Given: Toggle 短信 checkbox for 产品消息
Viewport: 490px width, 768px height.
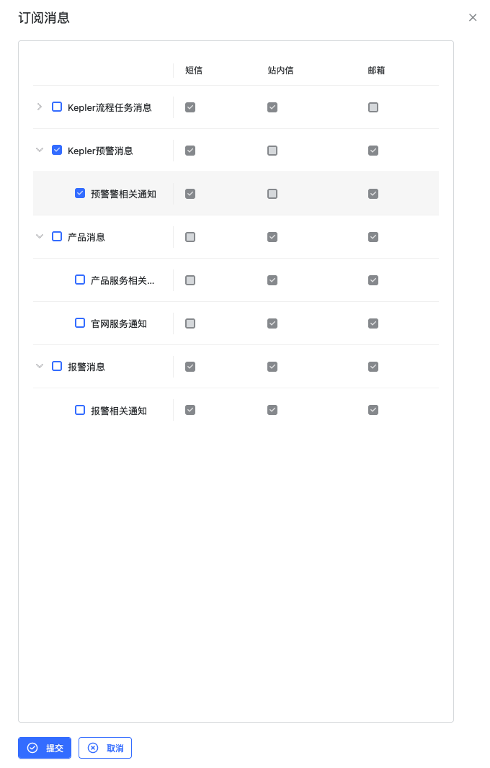Looking at the screenshot, I should [190, 237].
